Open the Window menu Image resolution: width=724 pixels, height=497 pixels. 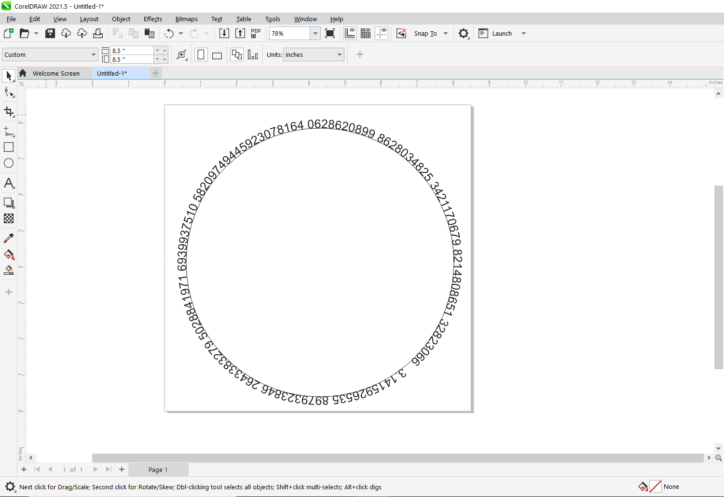(x=305, y=19)
